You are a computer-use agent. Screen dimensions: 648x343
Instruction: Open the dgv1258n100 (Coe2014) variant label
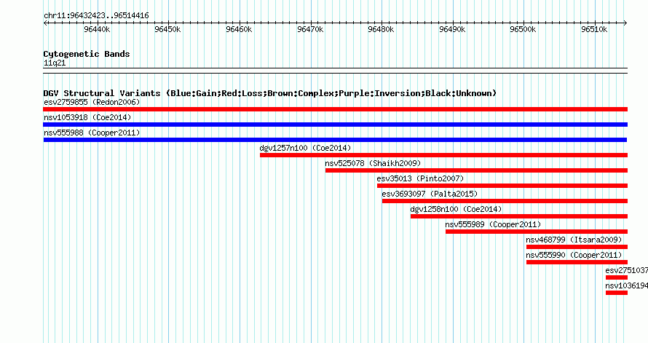click(456, 209)
